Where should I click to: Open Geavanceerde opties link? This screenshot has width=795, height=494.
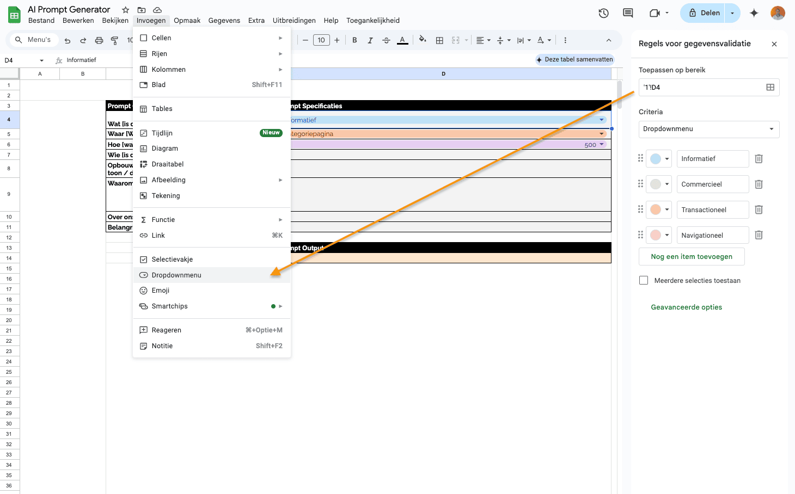(686, 307)
